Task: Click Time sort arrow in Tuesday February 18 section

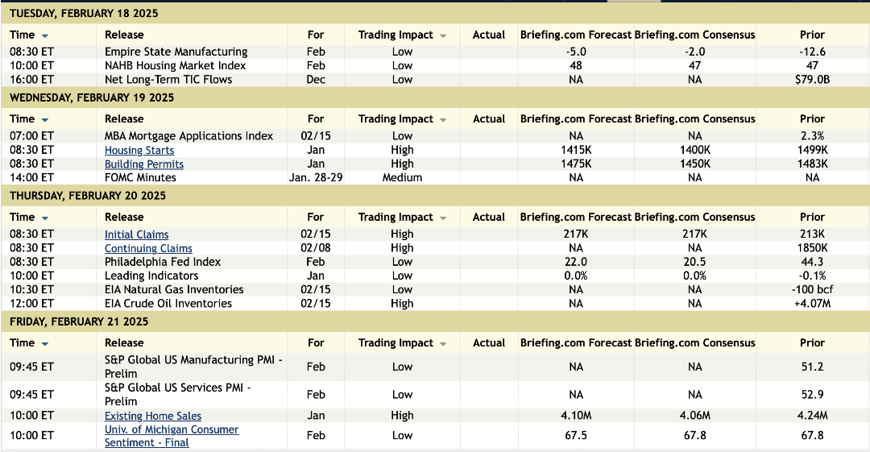Action: point(44,35)
